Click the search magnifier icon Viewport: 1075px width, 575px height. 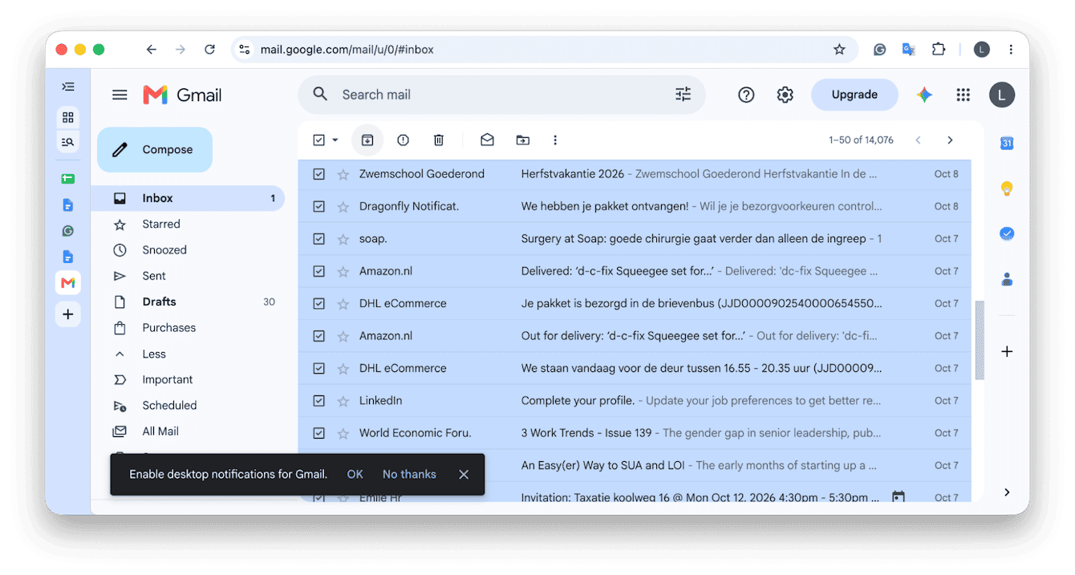[x=320, y=94]
